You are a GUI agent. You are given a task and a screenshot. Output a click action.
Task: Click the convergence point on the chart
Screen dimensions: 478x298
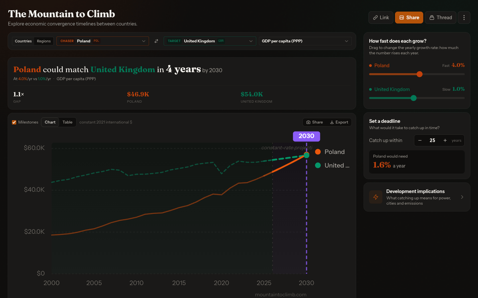tap(306, 155)
